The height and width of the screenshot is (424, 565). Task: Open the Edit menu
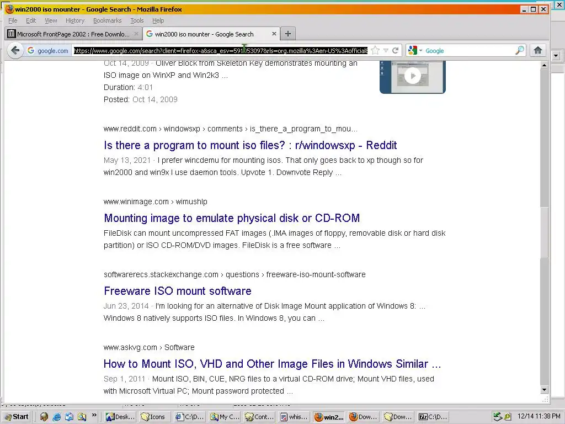pyautogui.click(x=31, y=20)
